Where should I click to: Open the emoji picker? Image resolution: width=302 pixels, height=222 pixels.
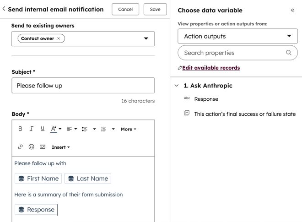point(32,147)
